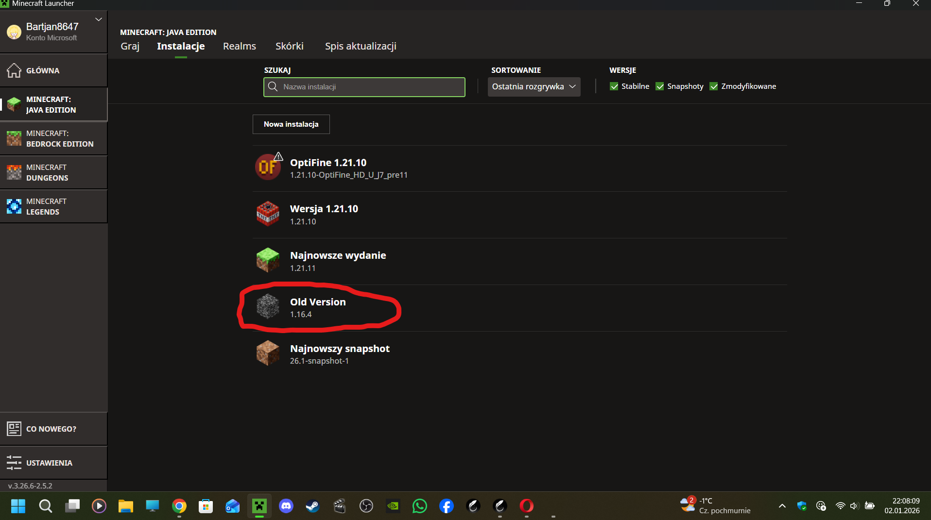Open Discord from the taskbar
The height and width of the screenshot is (520, 931).
[x=286, y=506]
